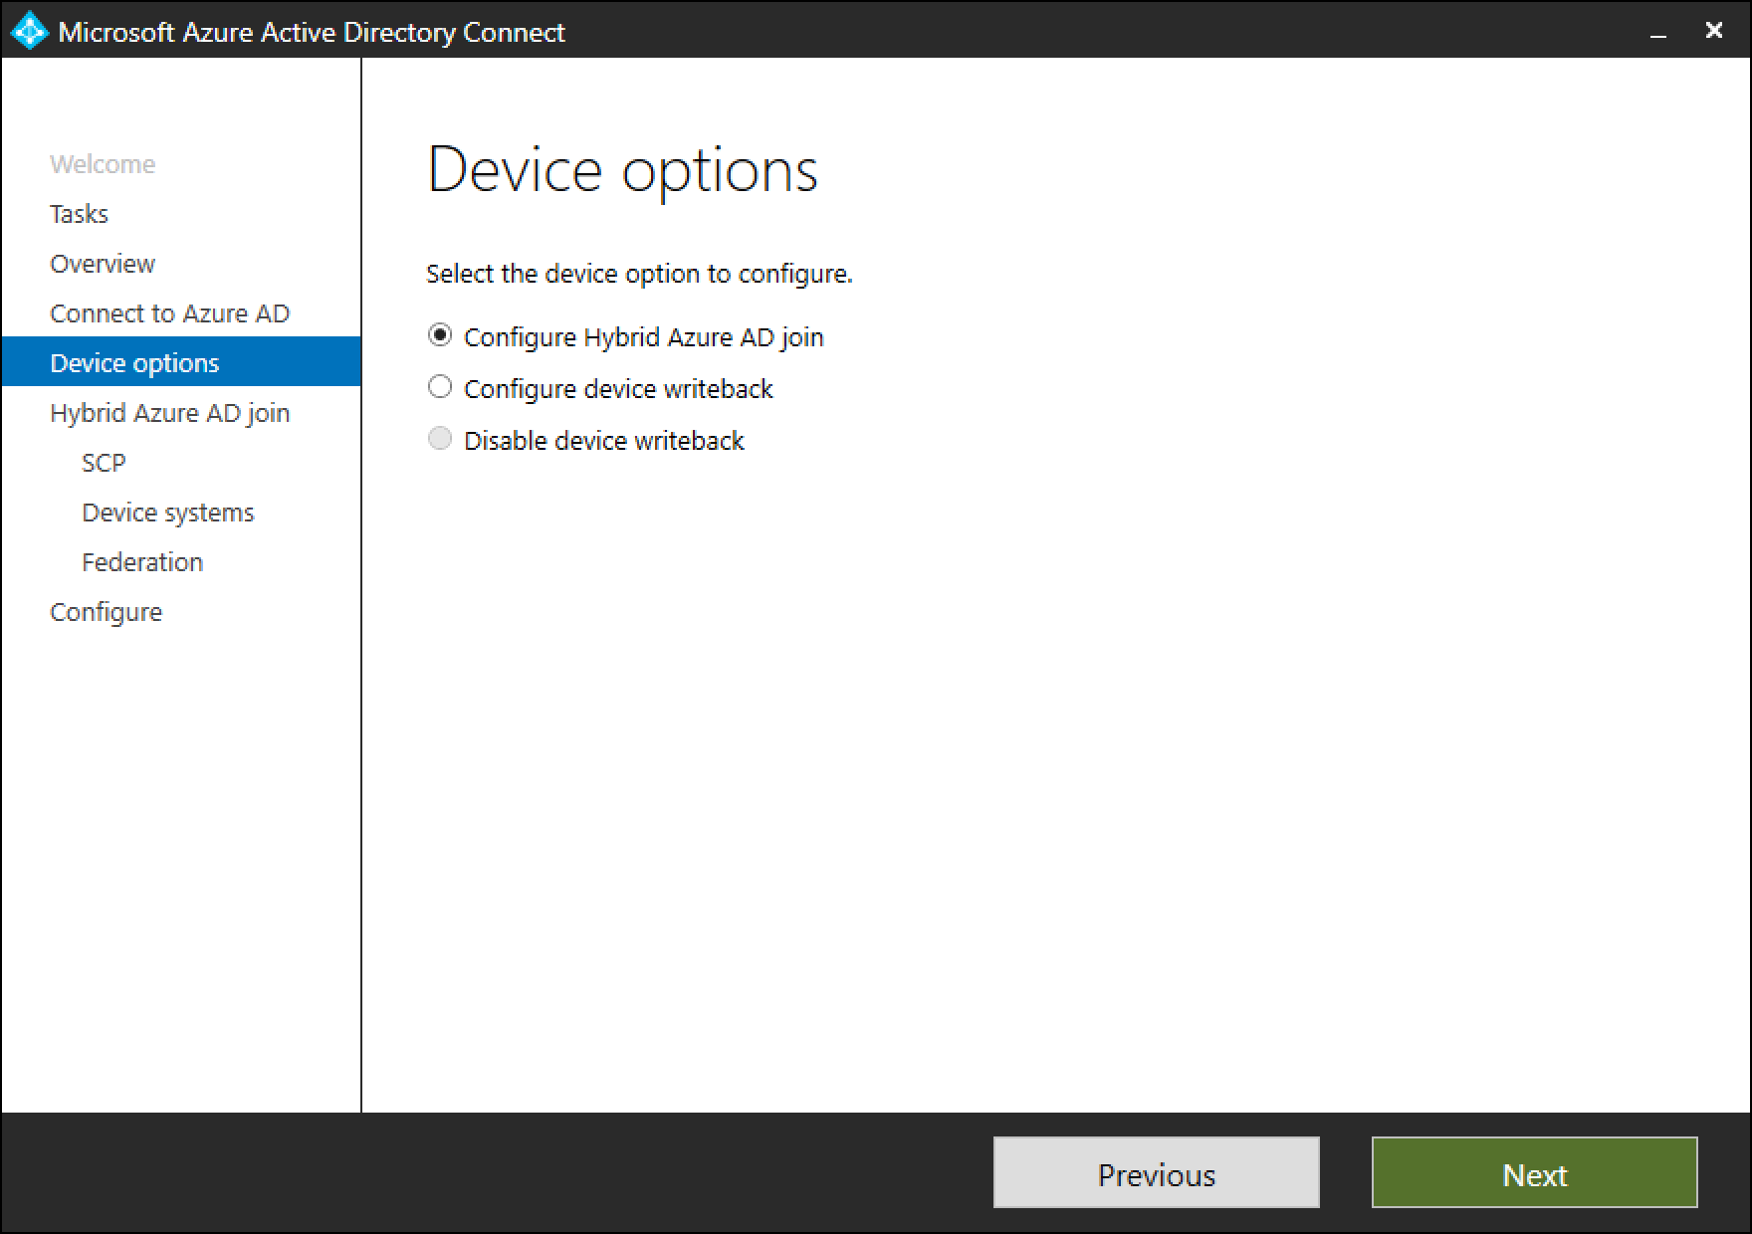Select the Welcome step in the sidebar
This screenshot has height=1234, width=1752.
[x=102, y=163]
